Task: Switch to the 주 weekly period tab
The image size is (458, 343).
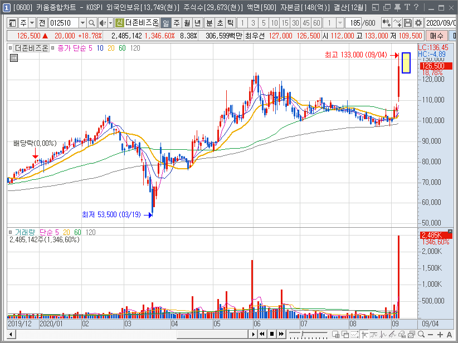Action: click(x=177, y=23)
